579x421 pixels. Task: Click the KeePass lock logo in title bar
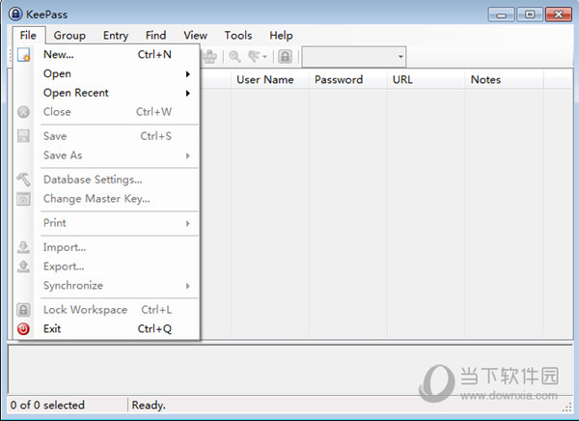coord(15,14)
